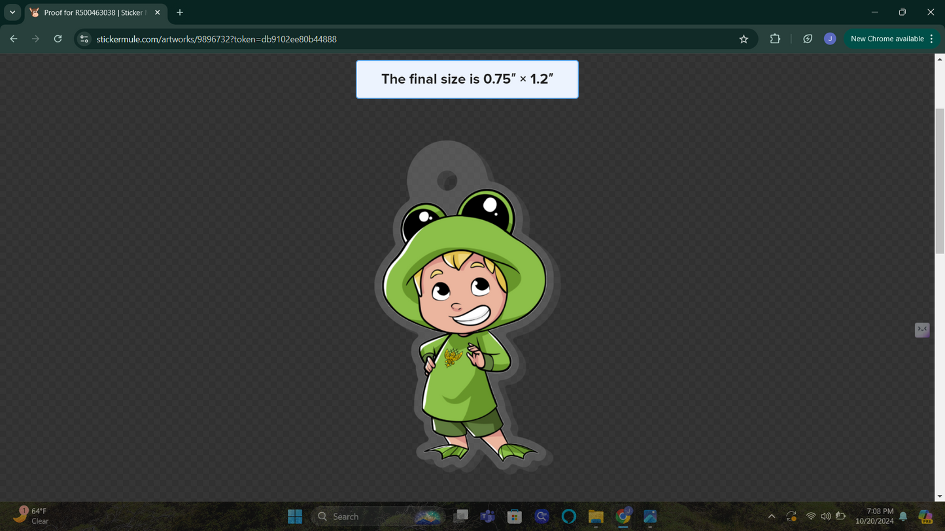Viewport: 945px width, 531px height.
Task: Toggle the bookmark star for this page
Action: (x=744, y=39)
